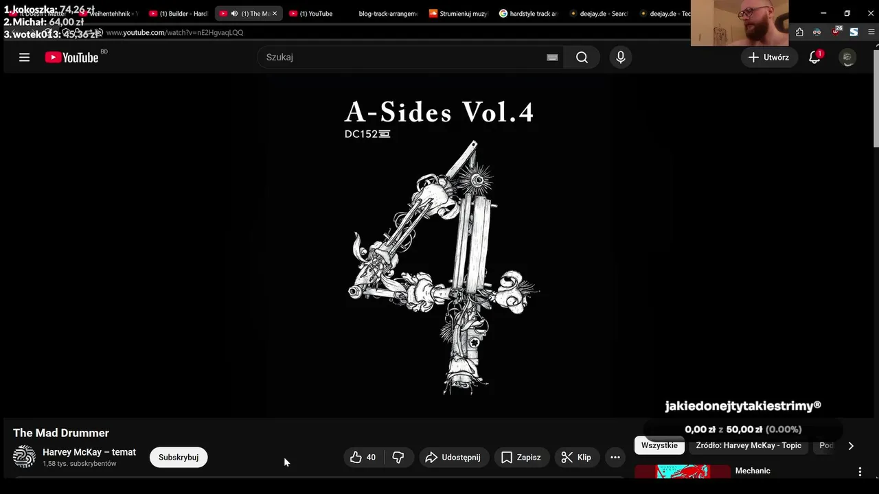This screenshot has height=494, width=879.
Task: Open the Utwórz create menu
Action: pyautogui.click(x=768, y=58)
